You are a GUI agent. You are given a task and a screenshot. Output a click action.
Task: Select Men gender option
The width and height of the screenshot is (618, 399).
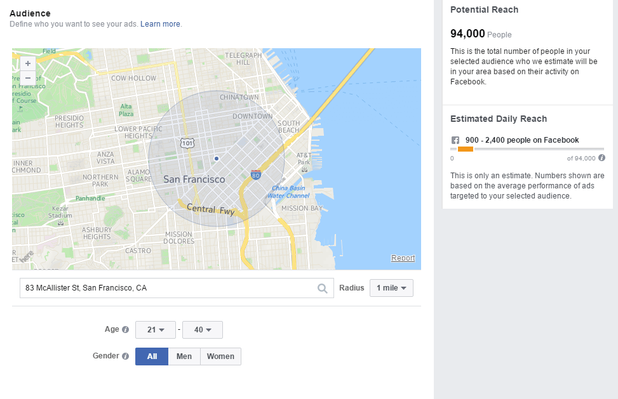point(184,356)
